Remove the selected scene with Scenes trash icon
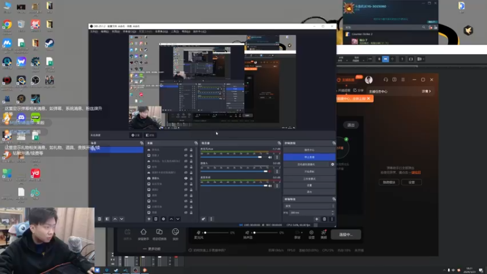The width and height of the screenshot is (487, 274). coord(99,219)
